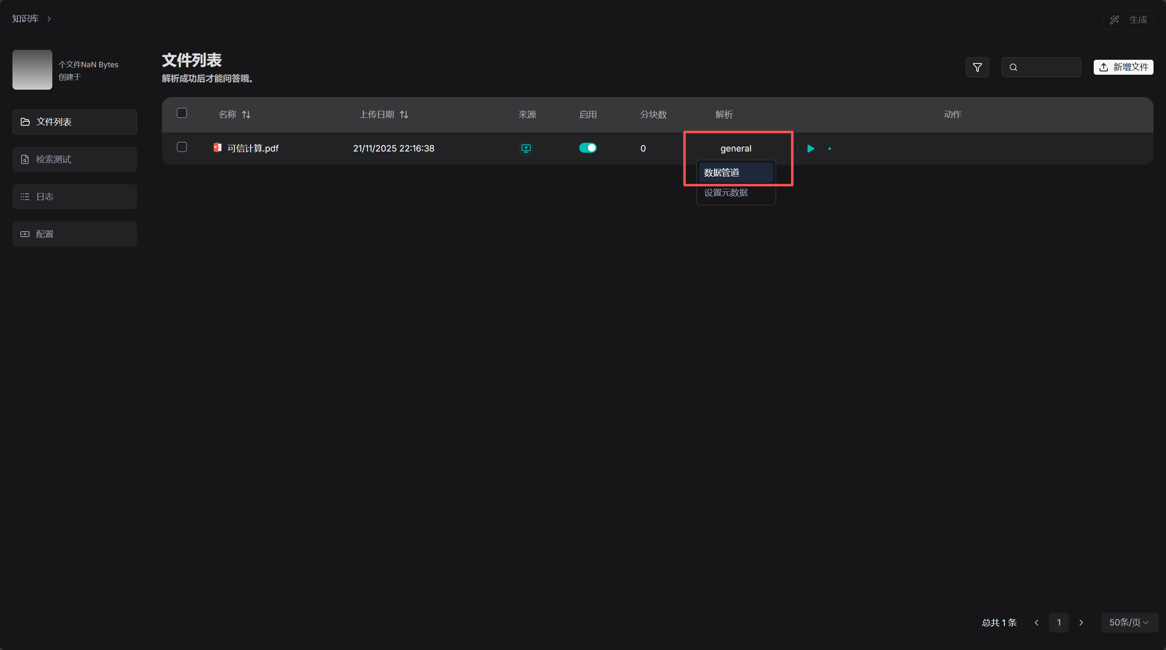This screenshot has height=650, width=1166.
Task: Click the green play parse icon
Action: (x=811, y=148)
